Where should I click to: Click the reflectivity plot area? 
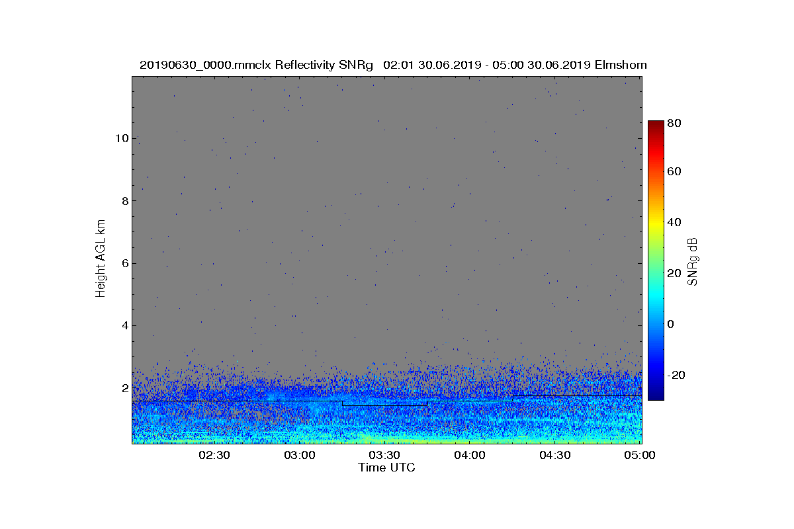click(x=387, y=260)
